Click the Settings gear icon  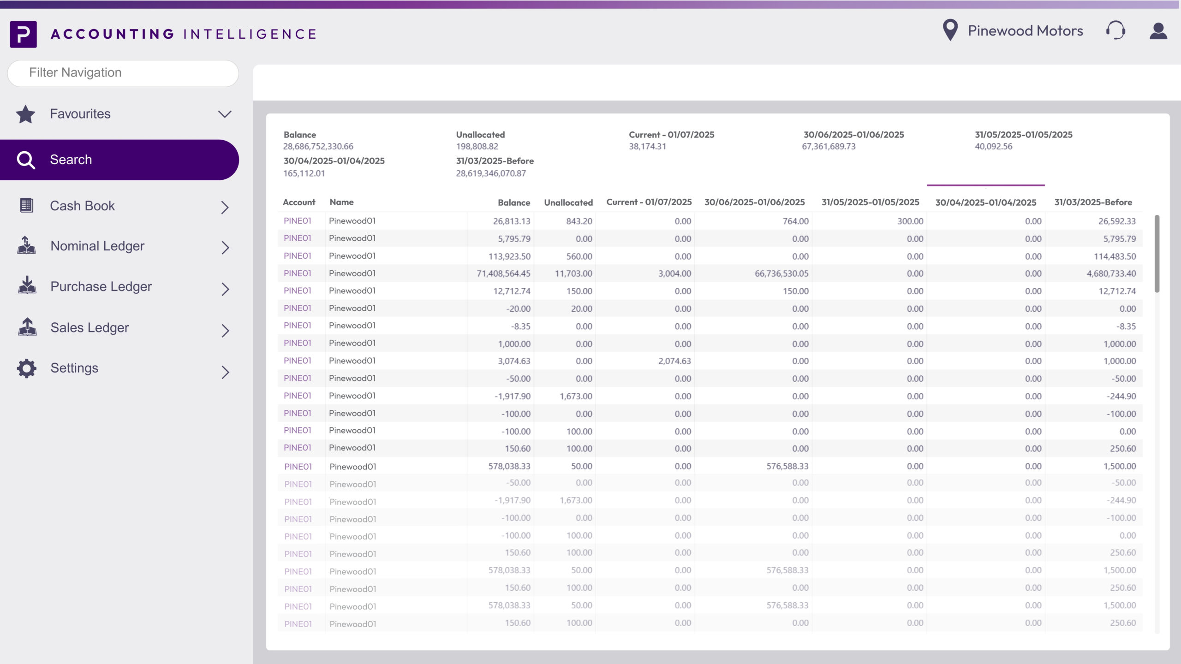click(x=26, y=368)
